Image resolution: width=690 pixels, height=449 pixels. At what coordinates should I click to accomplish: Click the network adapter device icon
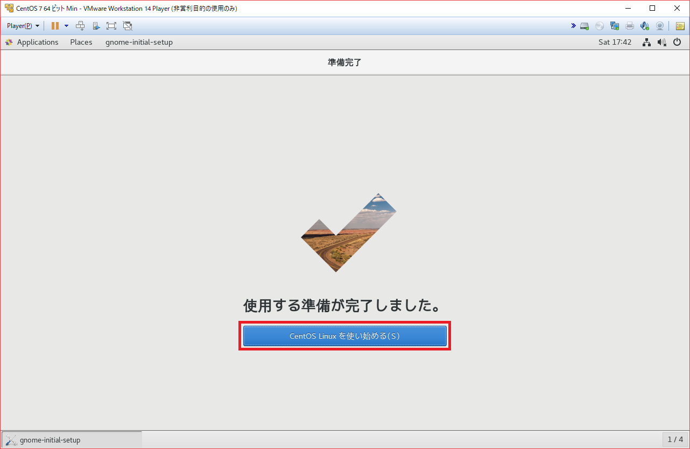(615, 26)
